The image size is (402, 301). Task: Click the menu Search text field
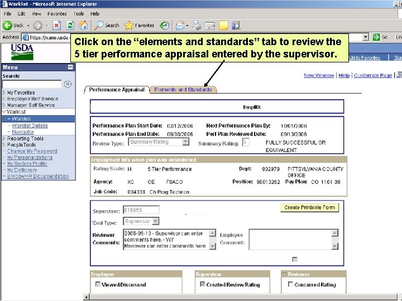(x=32, y=84)
